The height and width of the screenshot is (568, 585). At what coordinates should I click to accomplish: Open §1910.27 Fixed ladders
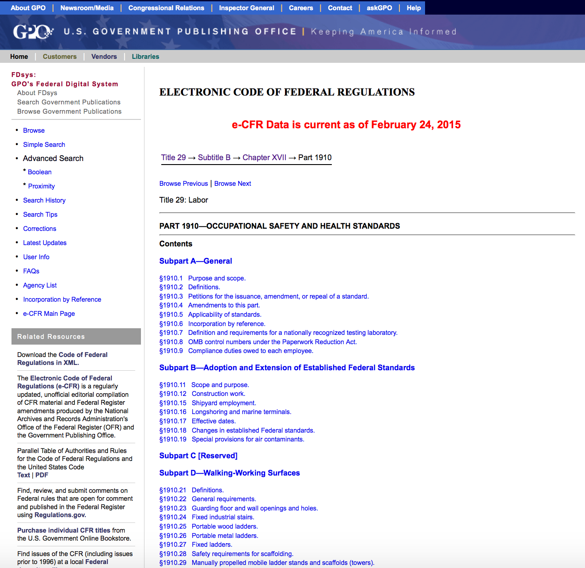pos(196,545)
